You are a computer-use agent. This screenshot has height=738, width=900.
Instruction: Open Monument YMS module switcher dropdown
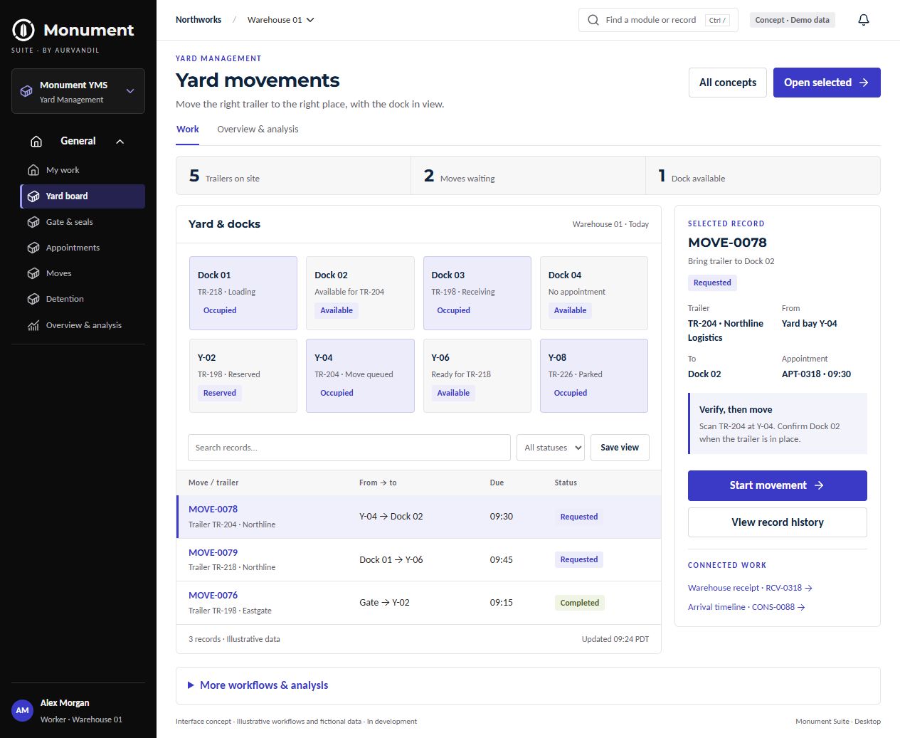78,91
